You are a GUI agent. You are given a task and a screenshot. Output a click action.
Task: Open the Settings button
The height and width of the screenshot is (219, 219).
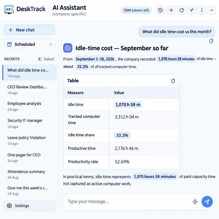coord(30,206)
